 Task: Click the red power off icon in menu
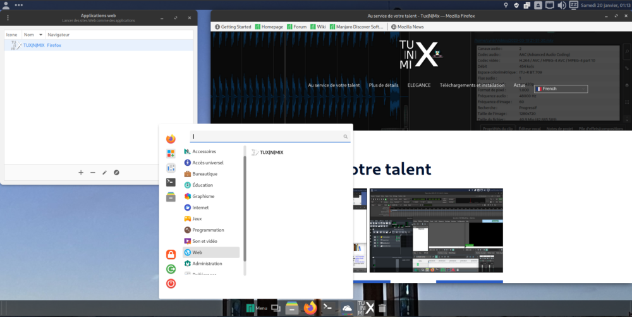pos(171,283)
